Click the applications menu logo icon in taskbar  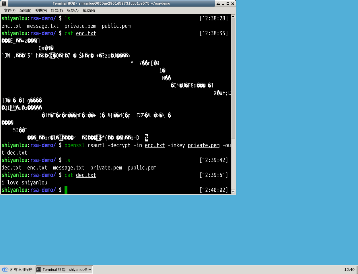[x=5, y=270]
